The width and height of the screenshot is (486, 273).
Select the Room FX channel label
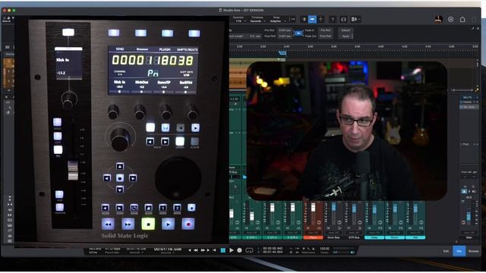(x=395, y=237)
